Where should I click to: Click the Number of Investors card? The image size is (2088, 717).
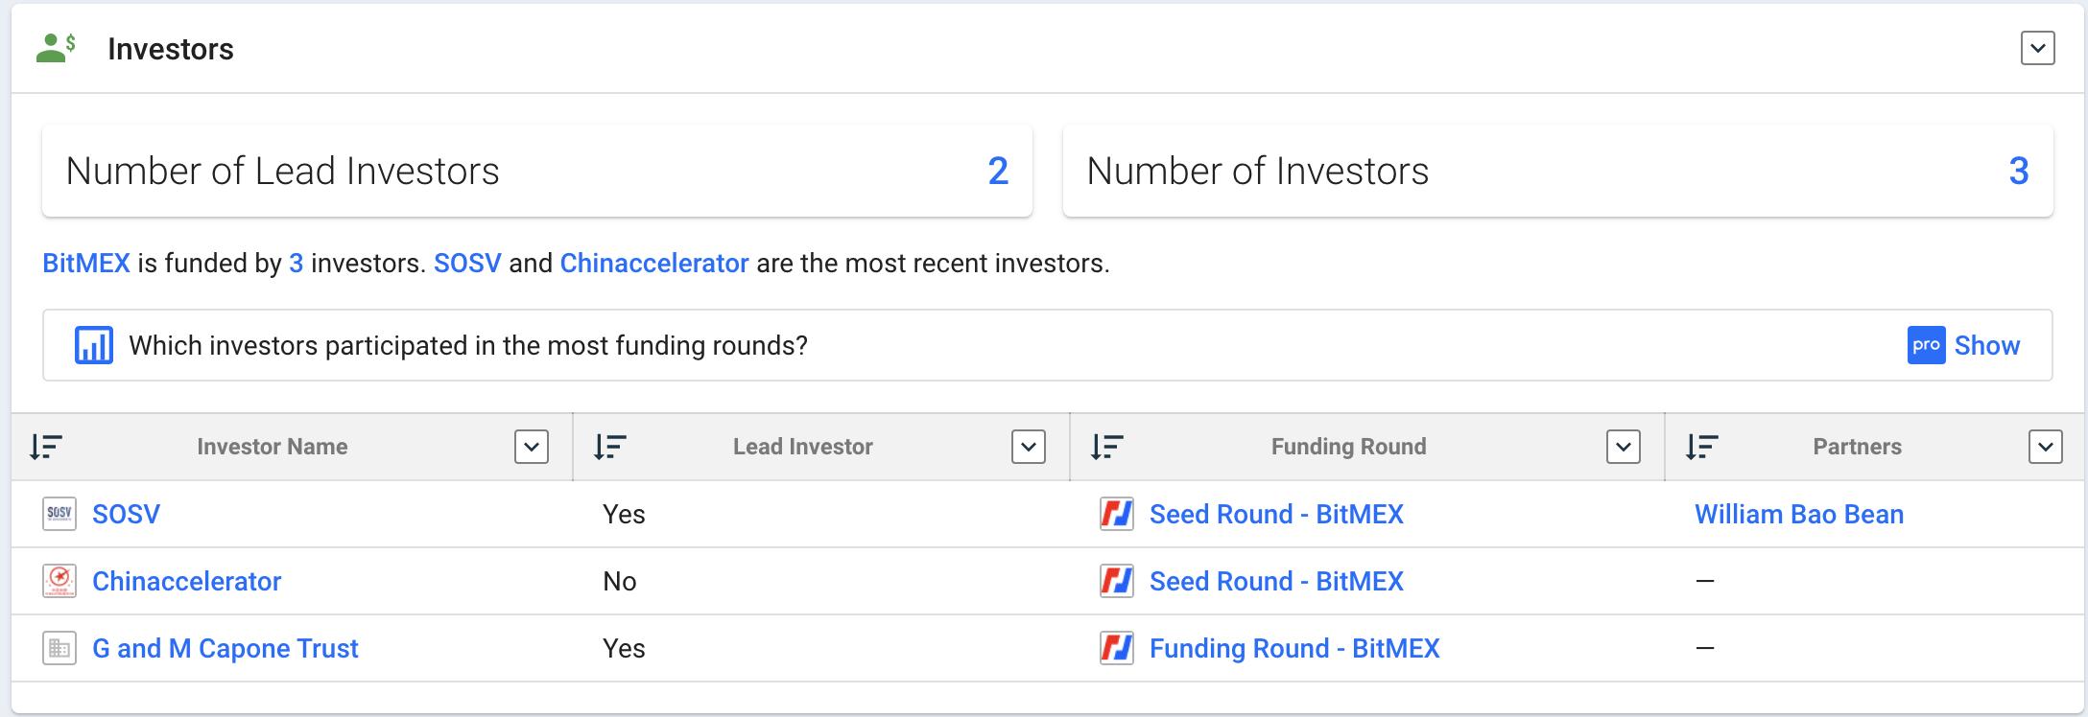point(1556,172)
